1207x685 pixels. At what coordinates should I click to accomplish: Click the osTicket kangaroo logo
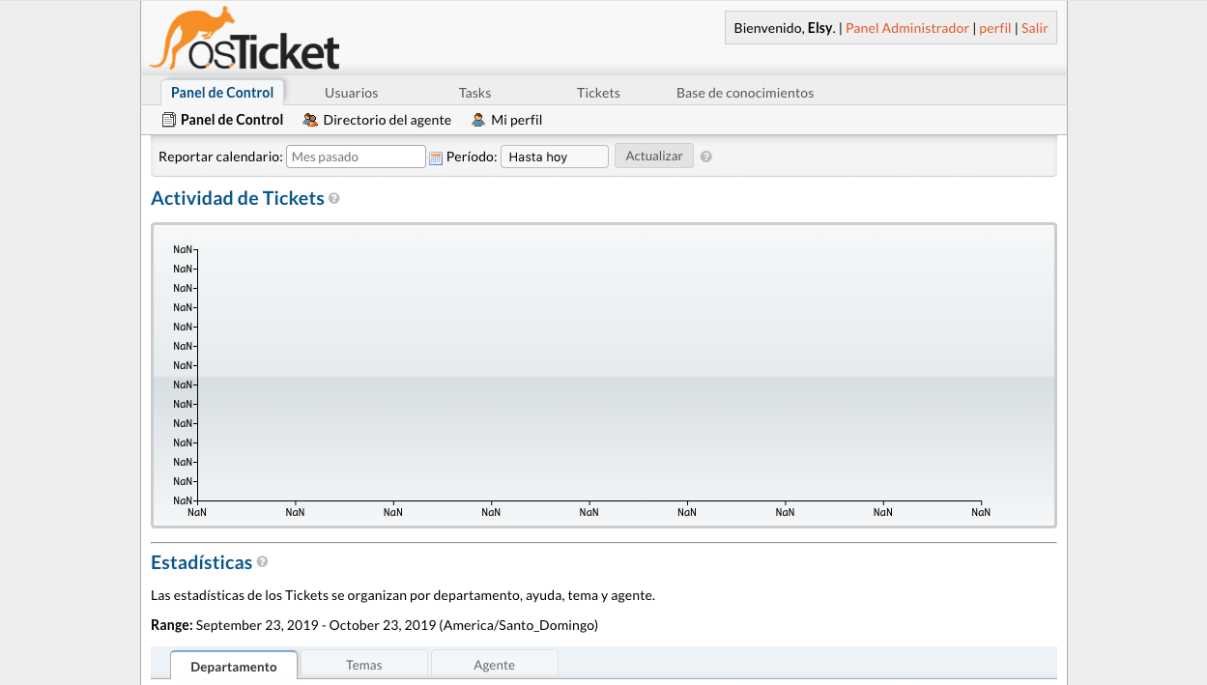tap(244, 40)
